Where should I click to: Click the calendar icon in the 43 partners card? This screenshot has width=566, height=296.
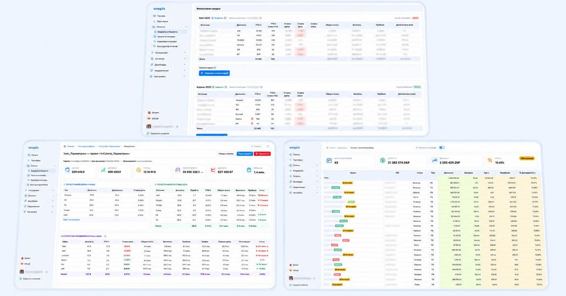(329, 161)
